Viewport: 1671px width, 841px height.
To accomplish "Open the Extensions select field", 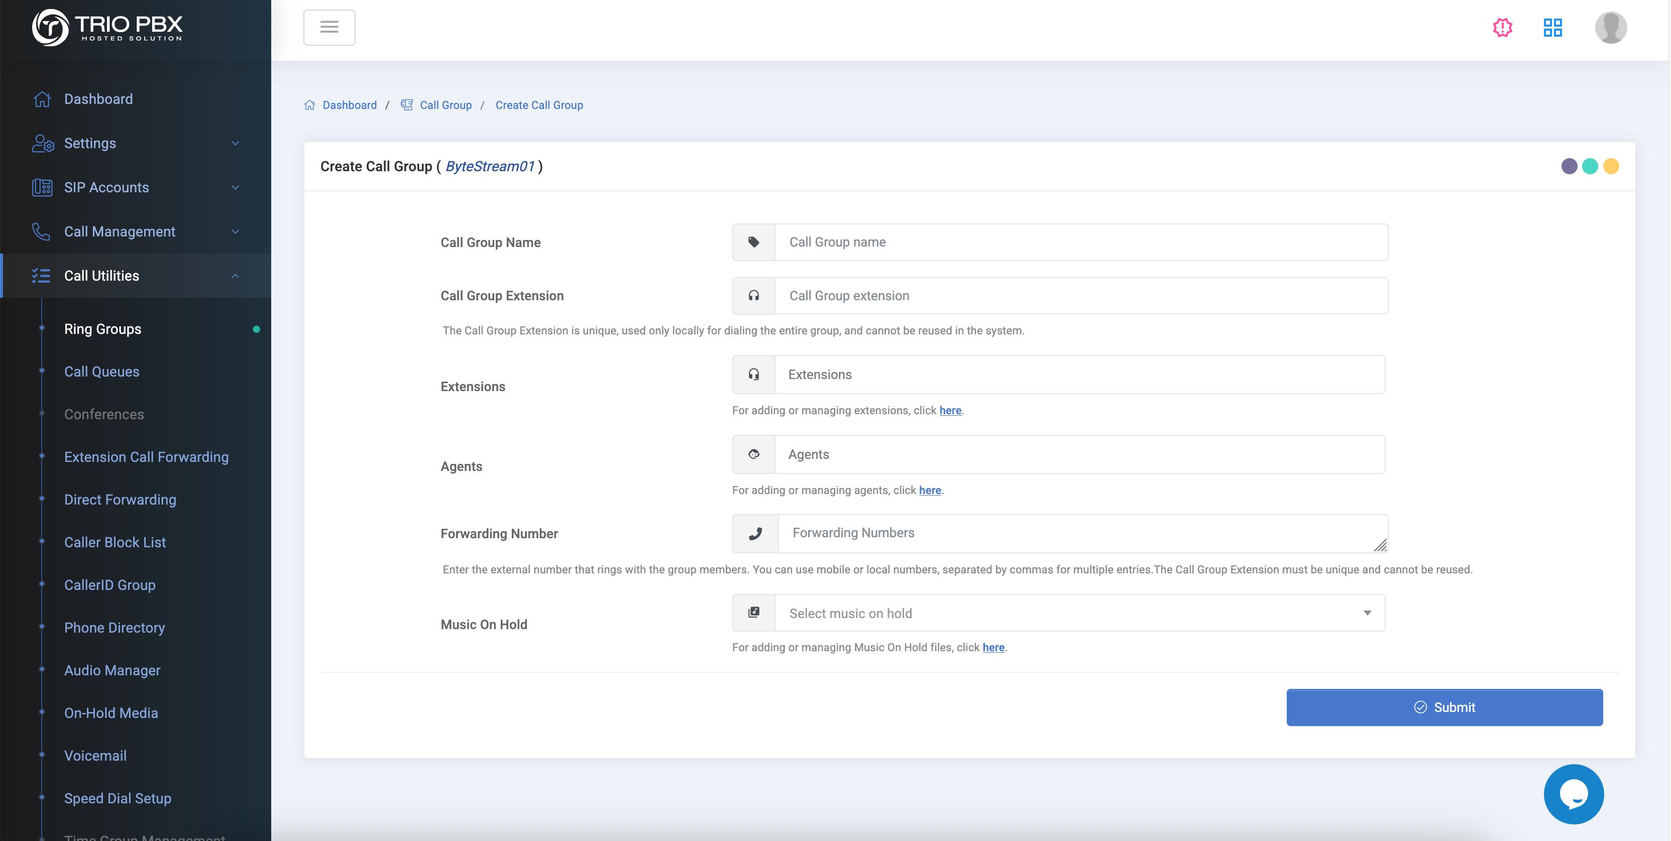I will pos(1080,375).
